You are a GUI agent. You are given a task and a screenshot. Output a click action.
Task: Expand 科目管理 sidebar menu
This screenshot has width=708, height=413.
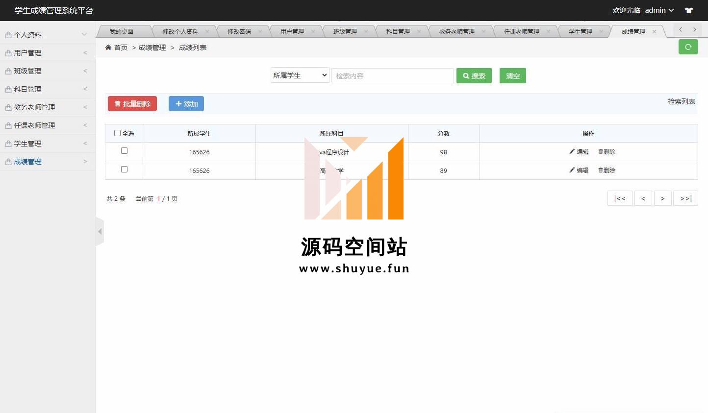48,89
